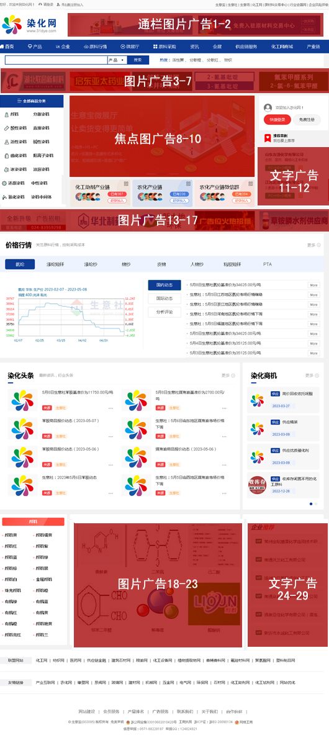Click 赶快加入 on 农化产业链 card

[178, 200]
